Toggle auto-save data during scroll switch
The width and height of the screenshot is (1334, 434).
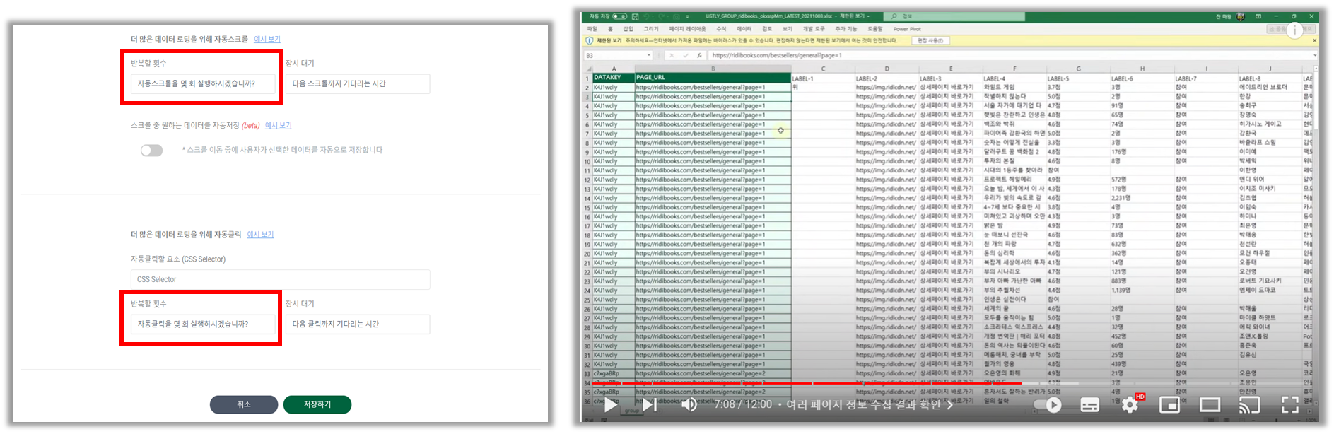tap(151, 150)
